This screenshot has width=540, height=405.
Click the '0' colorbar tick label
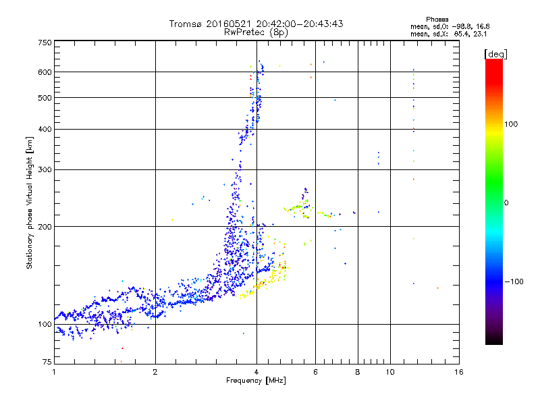pos(506,203)
